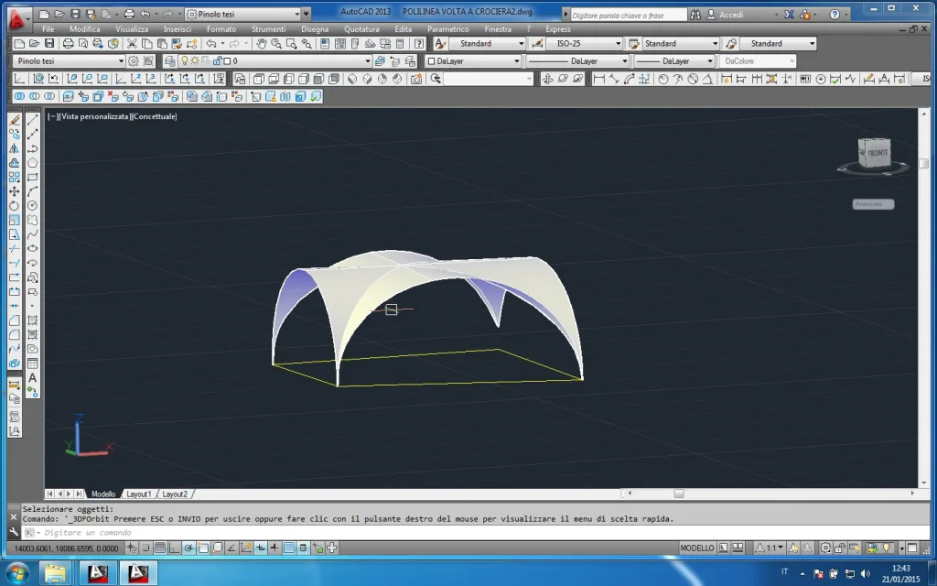The width and height of the screenshot is (937, 586).
Task: Select the Linear dimension tool
Action: click(x=598, y=79)
